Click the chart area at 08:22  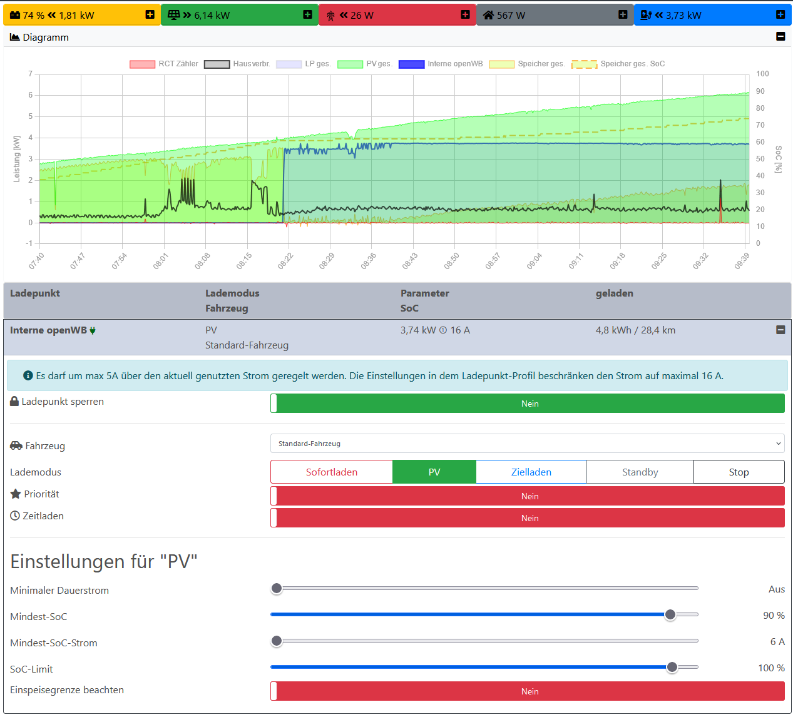tap(289, 160)
